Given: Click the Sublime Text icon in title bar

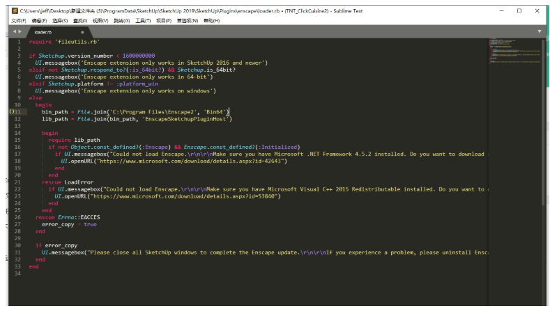Looking at the screenshot, I should [15, 10].
